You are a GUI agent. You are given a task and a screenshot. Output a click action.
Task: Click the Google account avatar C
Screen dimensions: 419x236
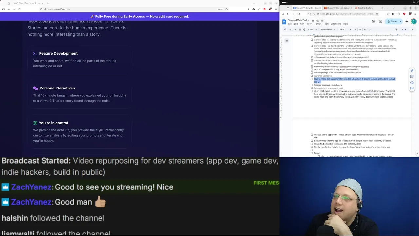[x=414, y=21]
